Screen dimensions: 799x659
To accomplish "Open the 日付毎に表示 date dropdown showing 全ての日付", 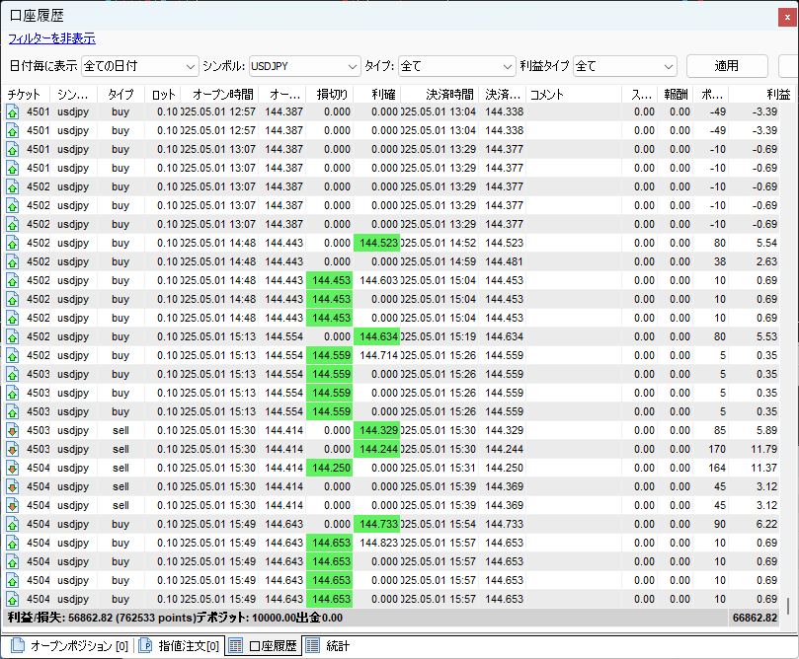I will click(x=139, y=66).
